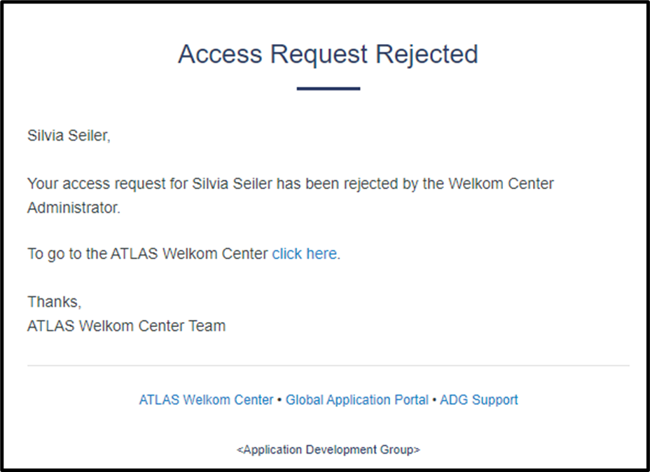The height and width of the screenshot is (472, 650).
Task: Click the word 'Administrator.' in the message
Action: 74,207
